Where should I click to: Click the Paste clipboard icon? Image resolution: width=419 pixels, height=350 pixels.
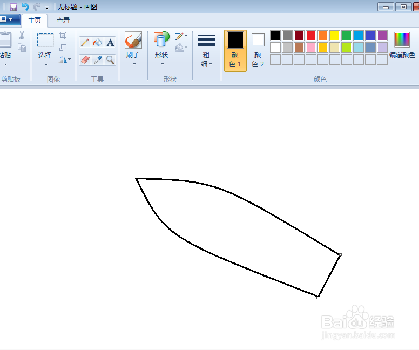pyautogui.click(x=5, y=40)
